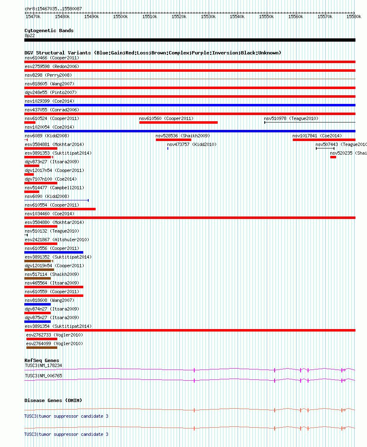
Task: Click the nsv610554 (Cooper2011) label
Action: [x=52, y=205]
